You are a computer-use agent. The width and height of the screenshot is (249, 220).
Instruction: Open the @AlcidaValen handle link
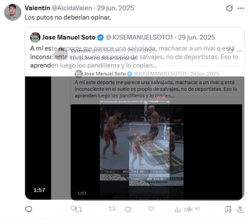72,8
